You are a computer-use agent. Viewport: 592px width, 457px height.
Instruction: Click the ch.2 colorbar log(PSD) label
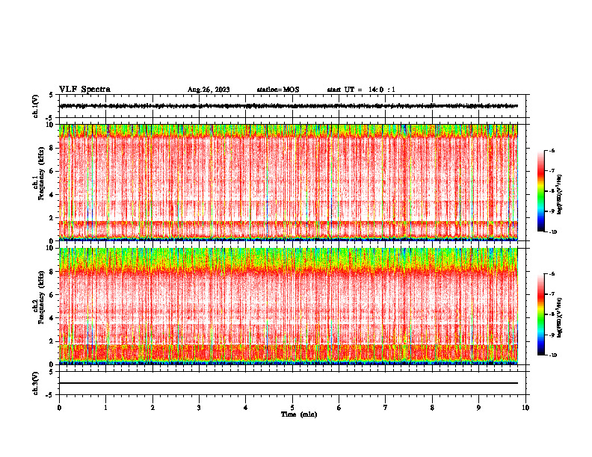pos(560,317)
